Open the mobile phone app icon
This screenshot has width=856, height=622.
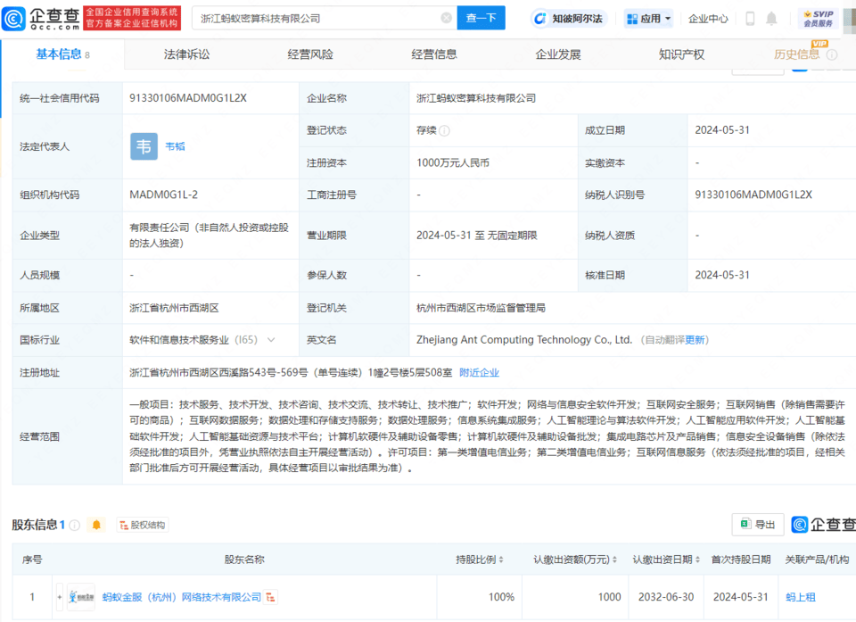(750, 19)
